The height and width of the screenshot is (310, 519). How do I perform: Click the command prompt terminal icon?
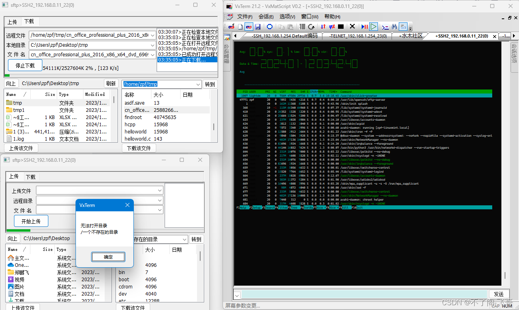point(385,27)
